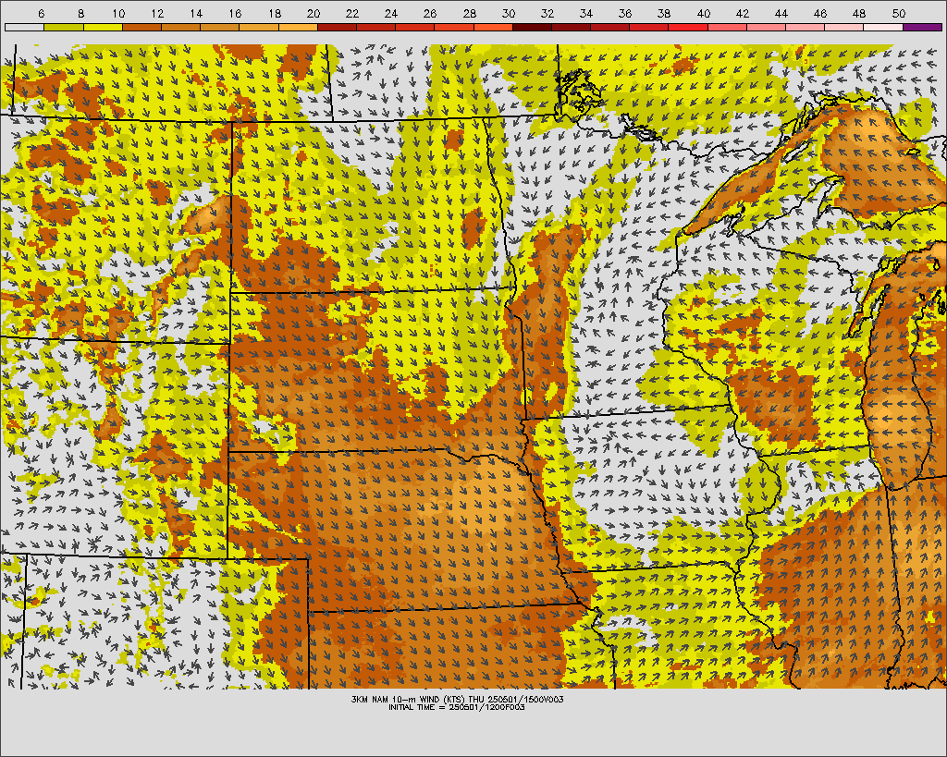Viewport: 947px width, 757px height.
Task: Click legend swatch between 40 and 42
Action: (727, 27)
